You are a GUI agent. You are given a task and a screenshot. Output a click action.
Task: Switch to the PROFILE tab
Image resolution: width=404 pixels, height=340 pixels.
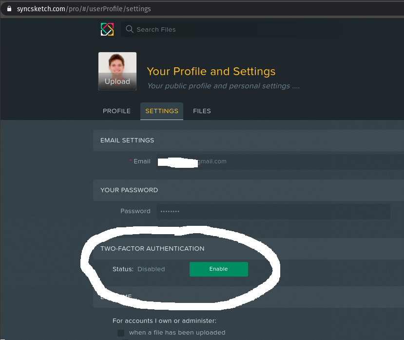pos(116,111)
